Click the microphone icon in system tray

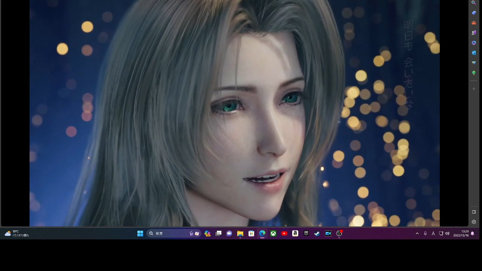click(425, 233)
